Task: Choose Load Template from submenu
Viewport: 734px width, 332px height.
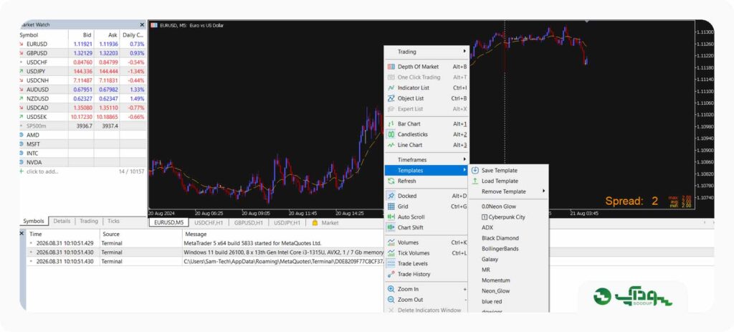Action: [x=508, y=181]
